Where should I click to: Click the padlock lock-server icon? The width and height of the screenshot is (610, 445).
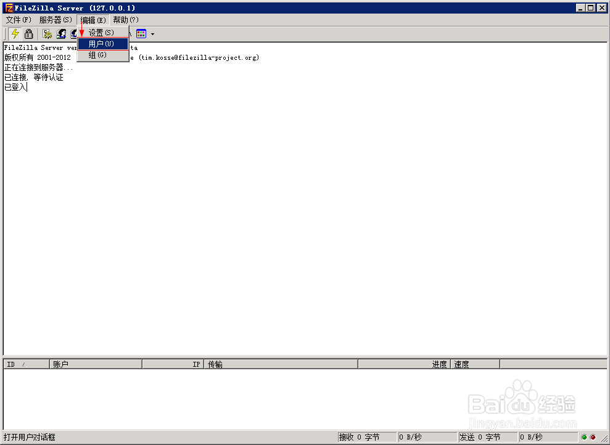pos(28,34)
